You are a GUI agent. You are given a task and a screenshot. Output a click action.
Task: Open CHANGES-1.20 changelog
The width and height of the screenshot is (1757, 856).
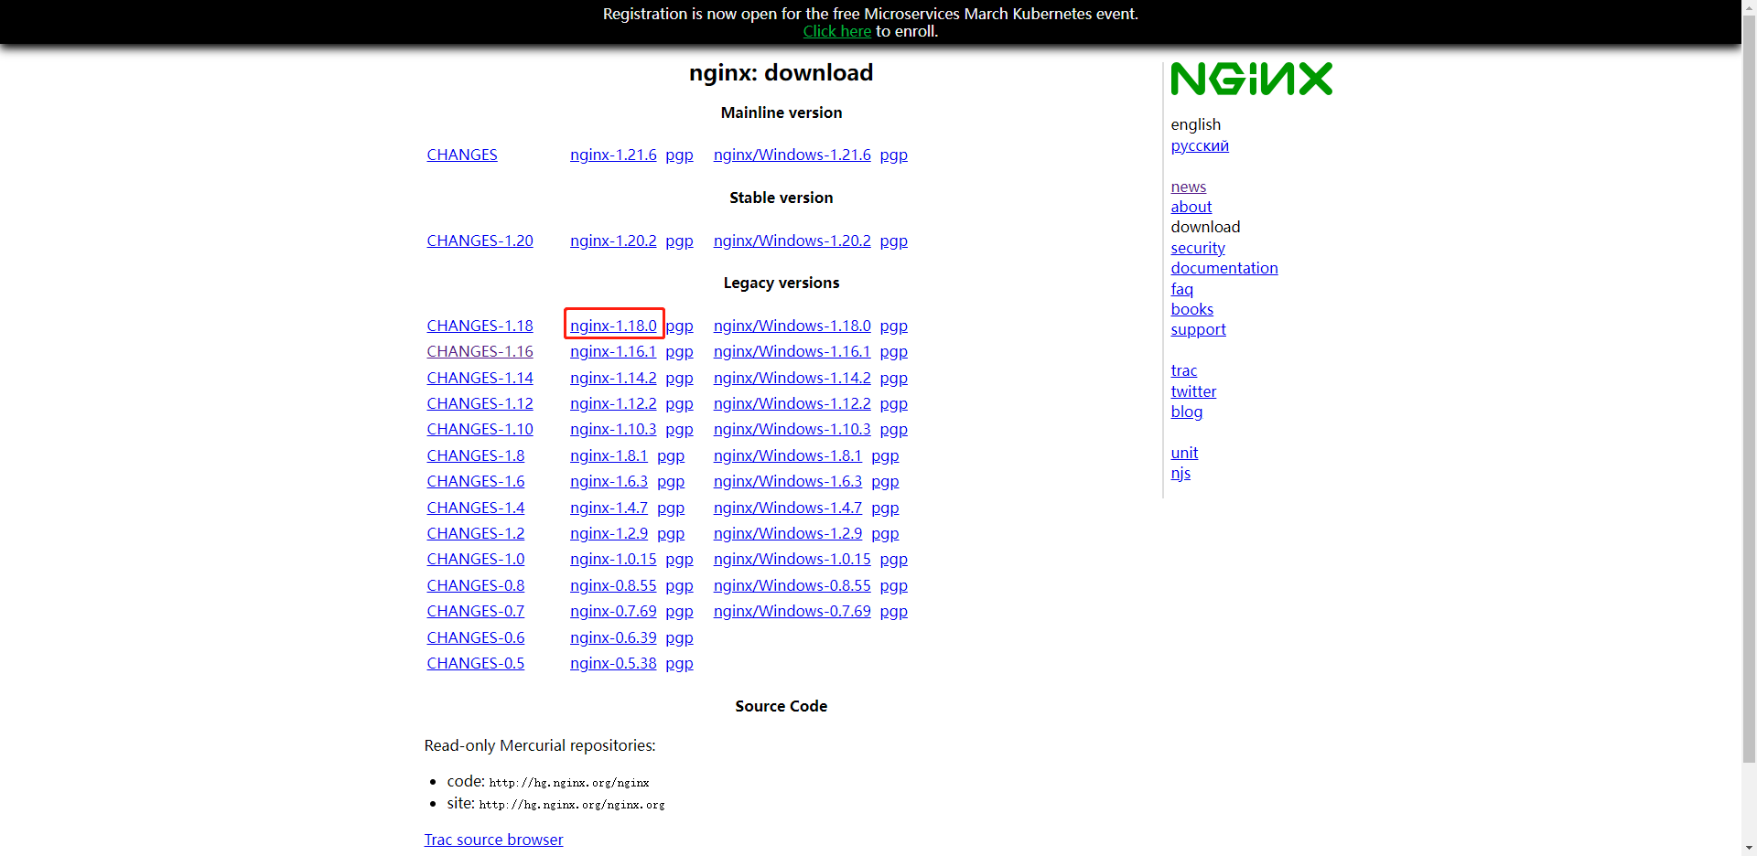(x=480, y=241)
